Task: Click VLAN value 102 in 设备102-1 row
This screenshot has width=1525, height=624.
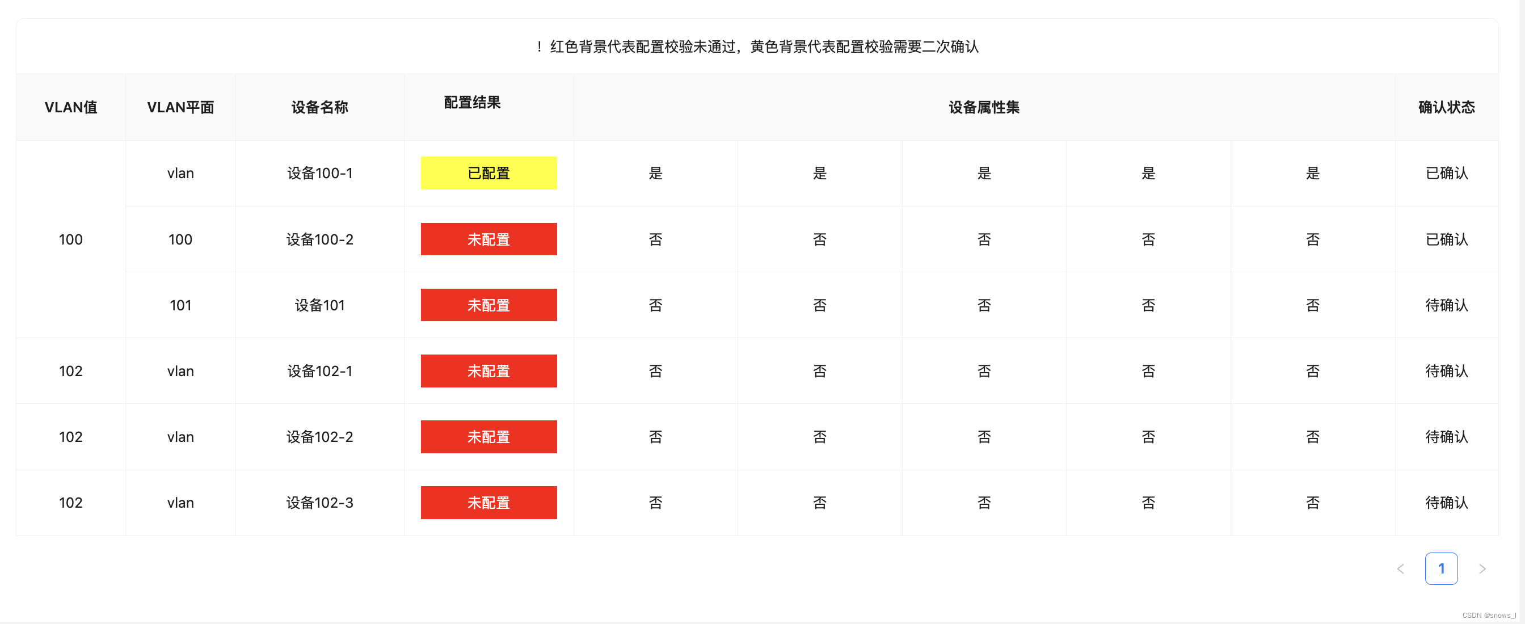Action: coord(71,371)
